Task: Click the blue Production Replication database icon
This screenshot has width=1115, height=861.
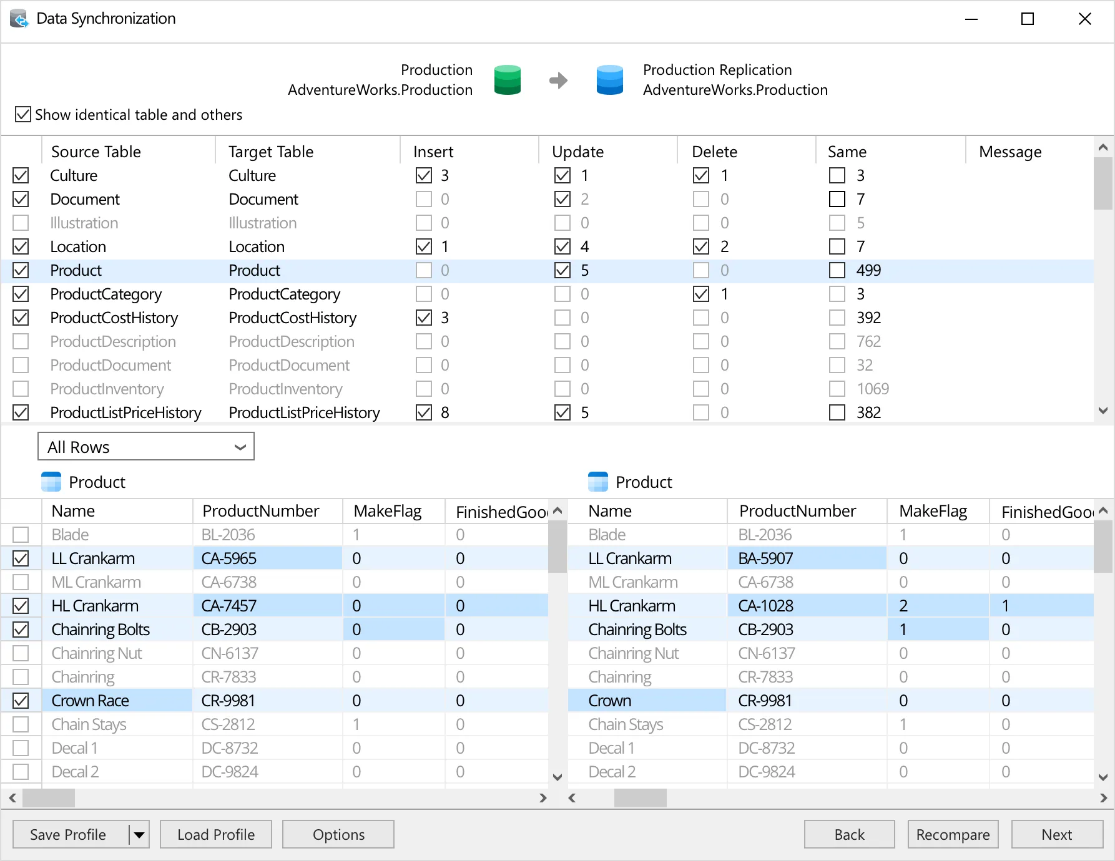Action: pyautogui.click(x=610, y=80)
